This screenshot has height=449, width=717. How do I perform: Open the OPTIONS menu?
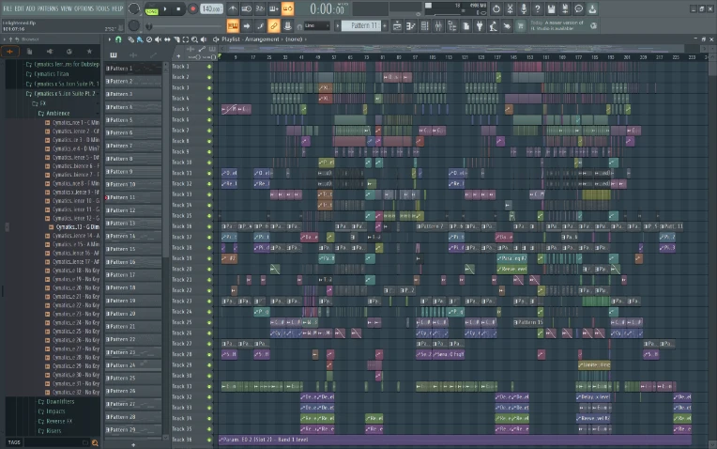(x=84, y=8)
